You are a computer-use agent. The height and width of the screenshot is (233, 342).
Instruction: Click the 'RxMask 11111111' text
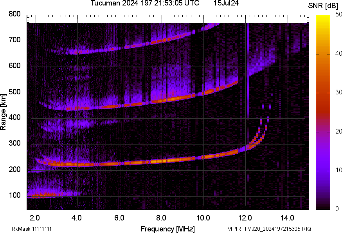[32, 229]
